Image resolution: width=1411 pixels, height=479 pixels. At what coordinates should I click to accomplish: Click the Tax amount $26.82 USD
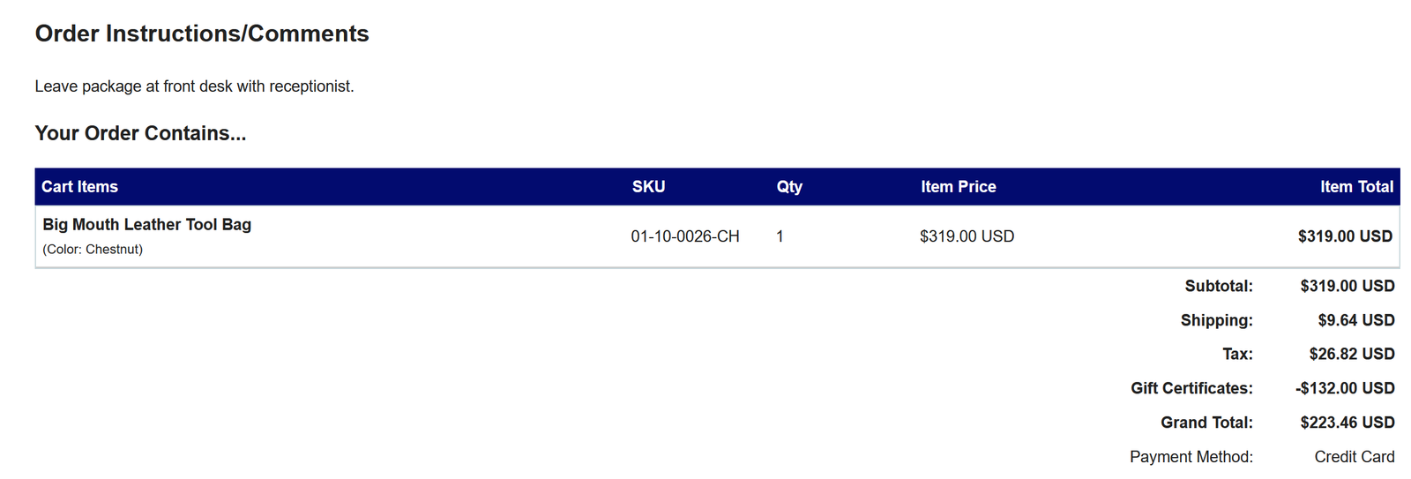pyautogui.click(x=1351, y=354)
